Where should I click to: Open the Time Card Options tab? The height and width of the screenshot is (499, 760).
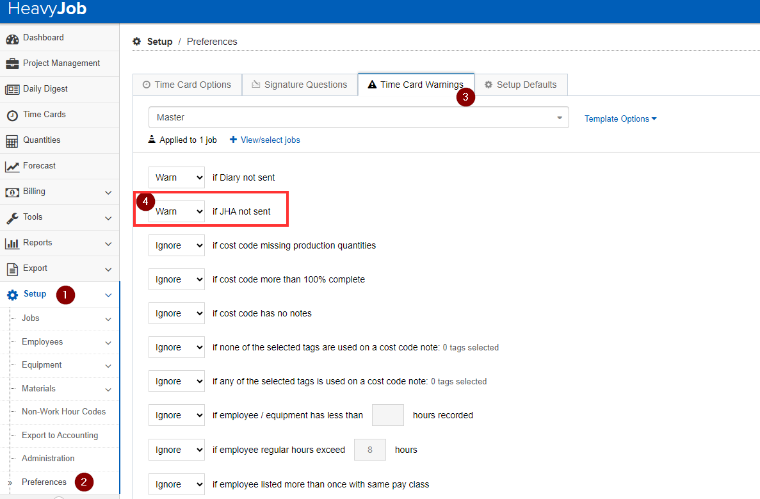[x=187, y=85]
